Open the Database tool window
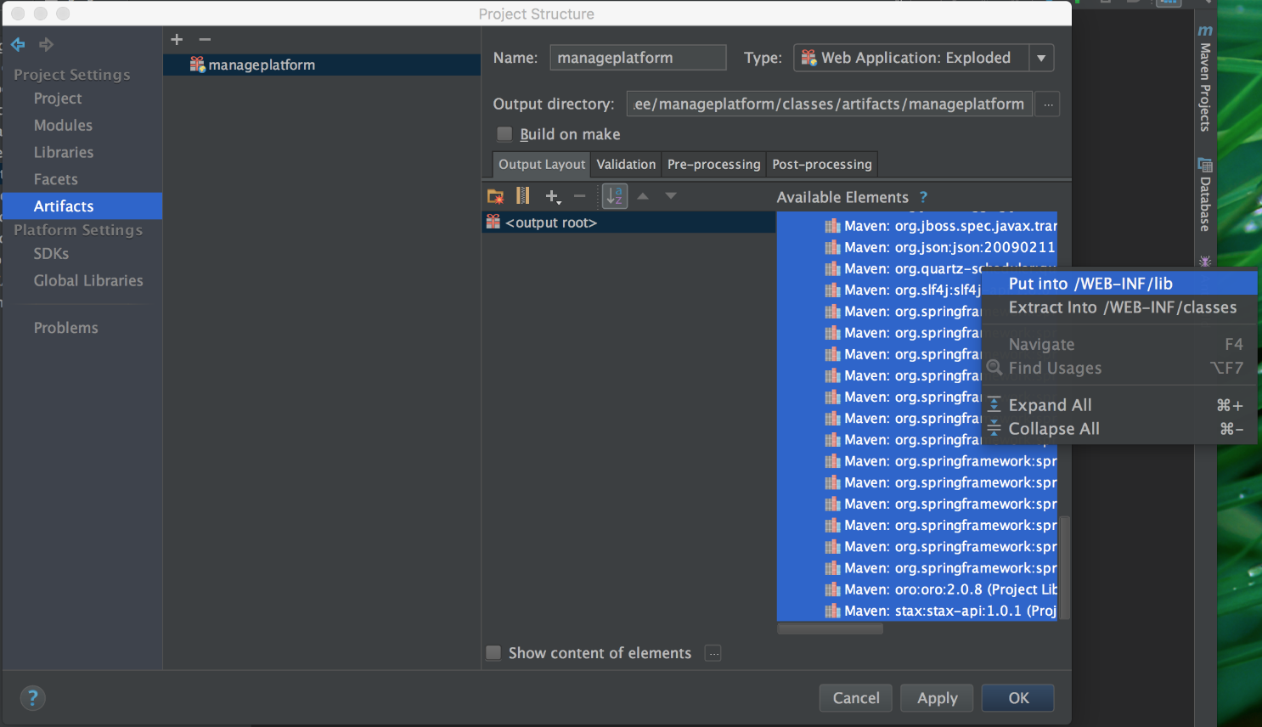The width and height of the screenshot is (1262, 727). (x=1205, y=194)
